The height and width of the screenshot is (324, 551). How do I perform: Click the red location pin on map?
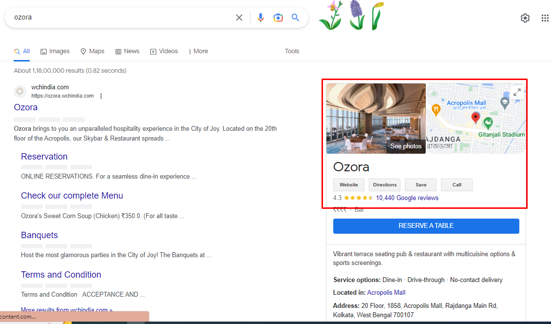(475, 118)
